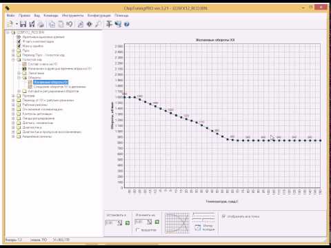The width and height of the screenshot is (331, 248).
Task: Click the Save (floppy disk) toolbar icon
Action: 23,24
